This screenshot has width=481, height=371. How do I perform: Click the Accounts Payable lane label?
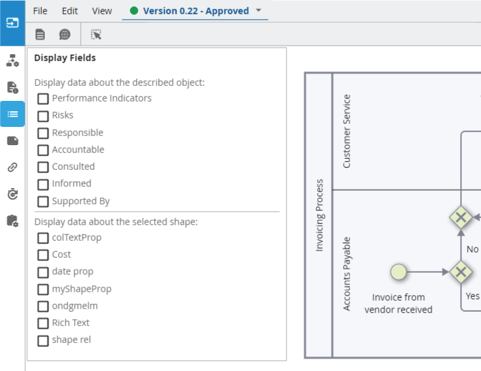pos(346,273)
